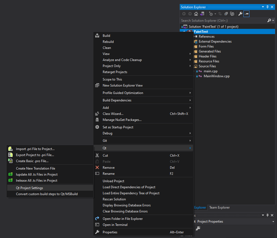Select Resource Files folder
Viewport: 277px width, 238px height.
[x=209, y=61]
